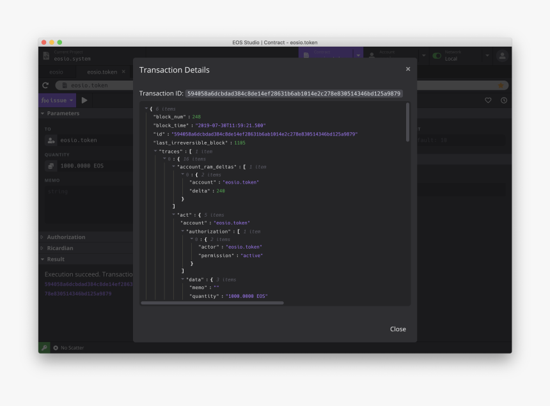Collapse the "authorization" array node
This screenshot has width=550, height=406.
[182, 231]
